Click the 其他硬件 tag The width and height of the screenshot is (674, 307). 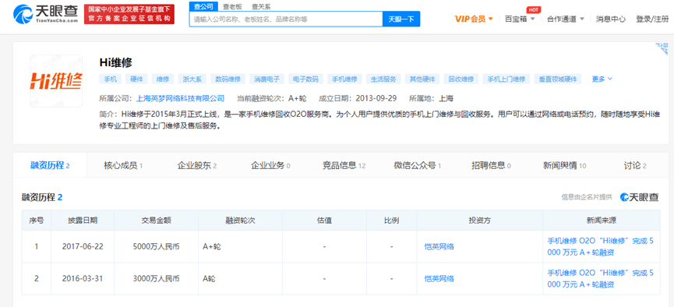click(x=422, y=79)
